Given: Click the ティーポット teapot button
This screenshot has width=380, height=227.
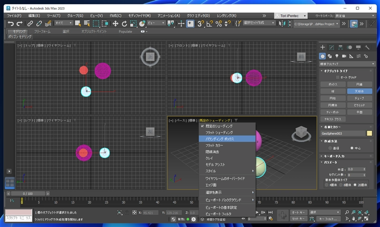Looking at the screenshot, I should 333,112.
